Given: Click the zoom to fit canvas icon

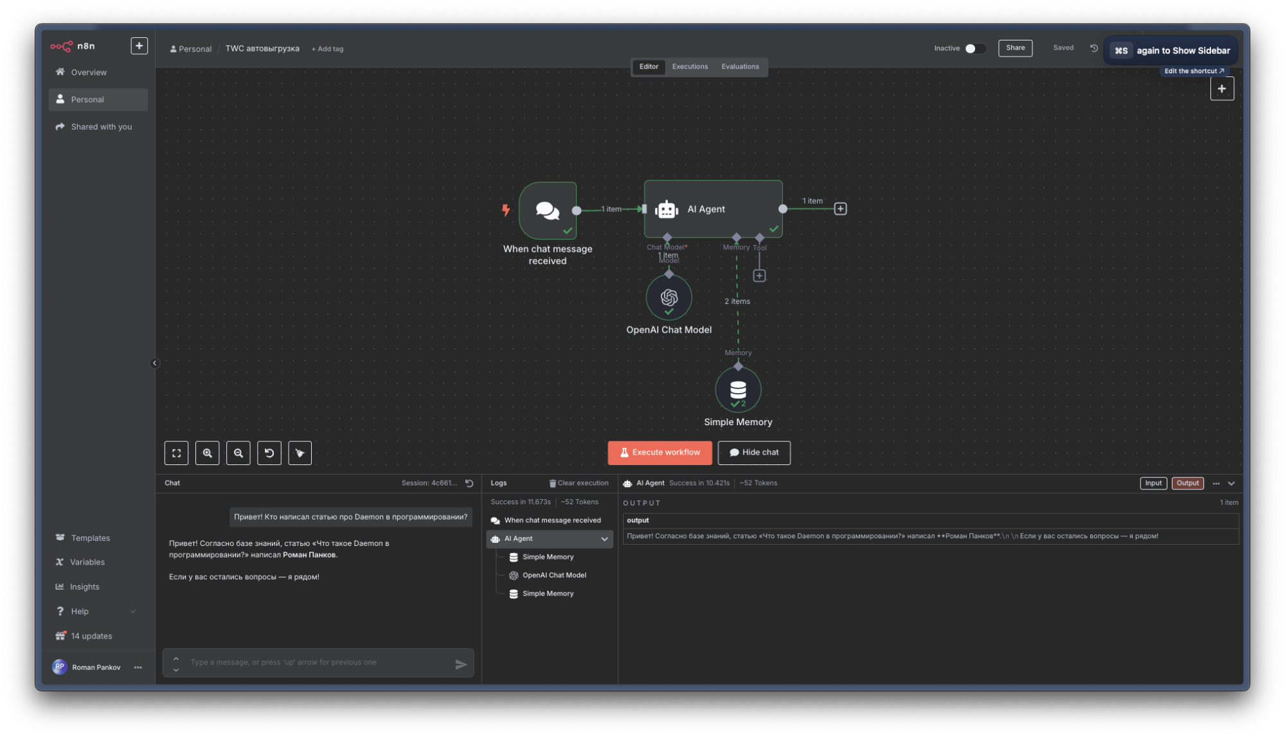Looking at the screenshot, I should click(176, 453).
